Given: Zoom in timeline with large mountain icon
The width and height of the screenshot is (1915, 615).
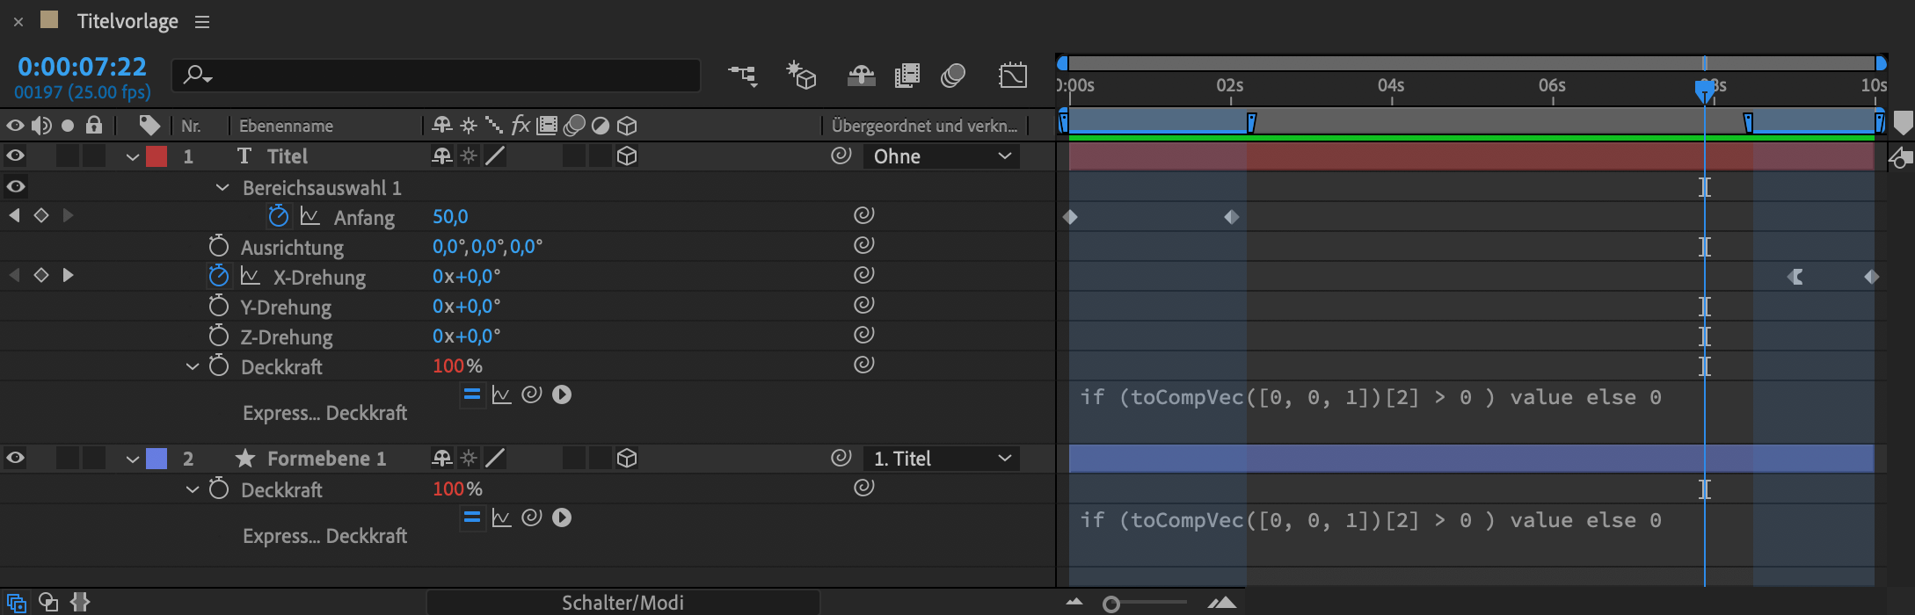Looking at the screenshot, I should click(1221, 603).
